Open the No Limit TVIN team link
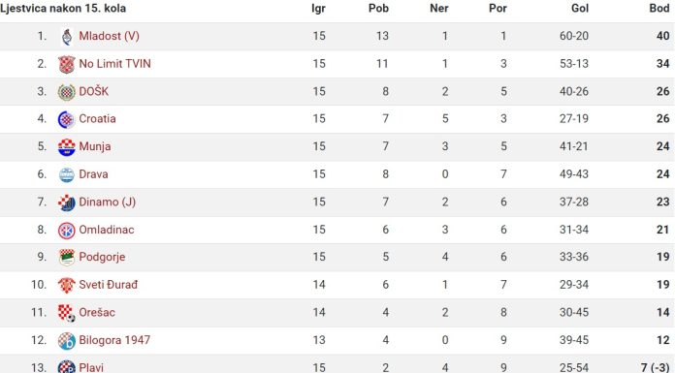The width and height of the screenshot is (675, 373). [x=115, y=64]
